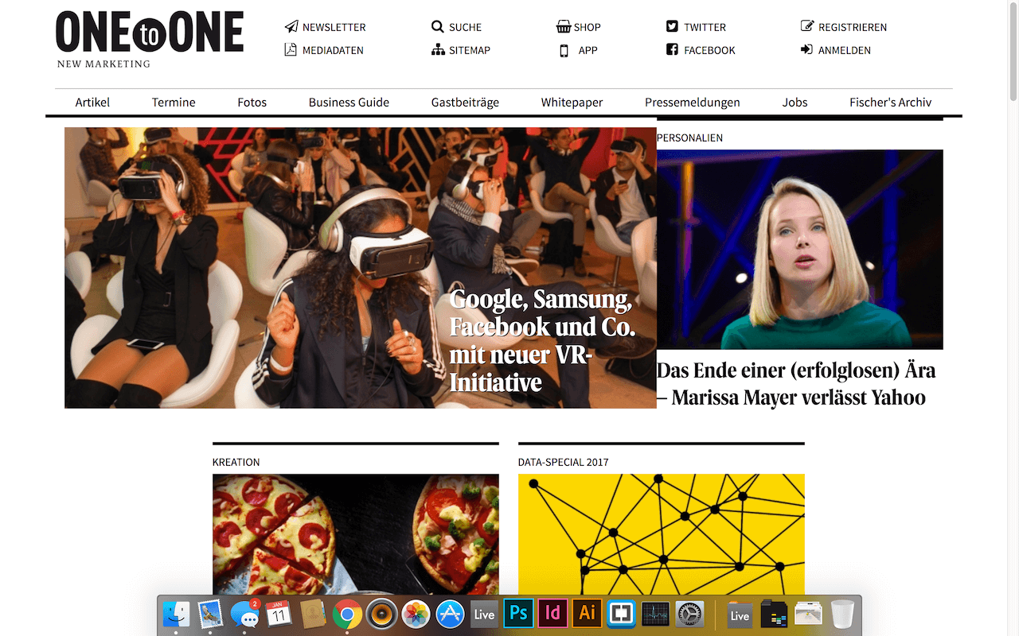Select Business Guide in the navigation

pyautogui.click(x=349, y=102)
